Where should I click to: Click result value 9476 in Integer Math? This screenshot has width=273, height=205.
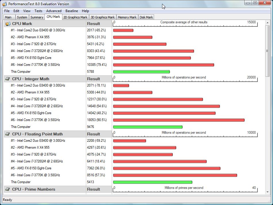(91, 127)
